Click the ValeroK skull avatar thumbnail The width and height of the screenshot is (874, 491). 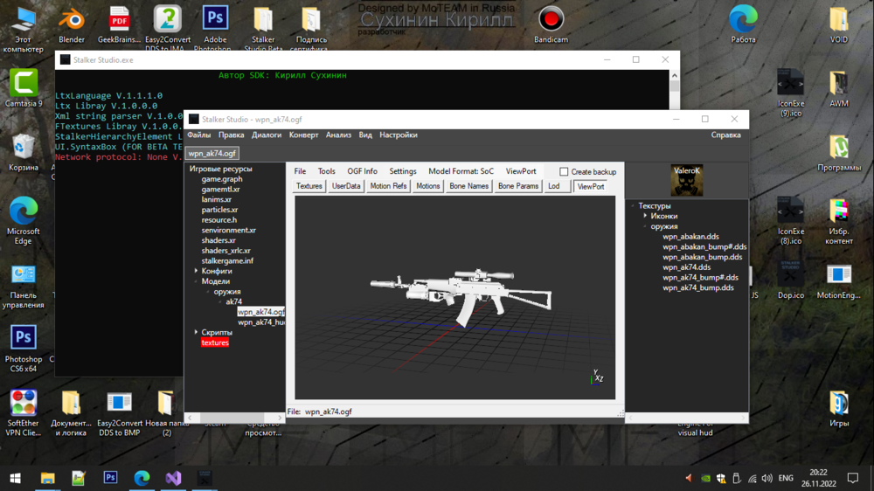click(x=687, y=181)
